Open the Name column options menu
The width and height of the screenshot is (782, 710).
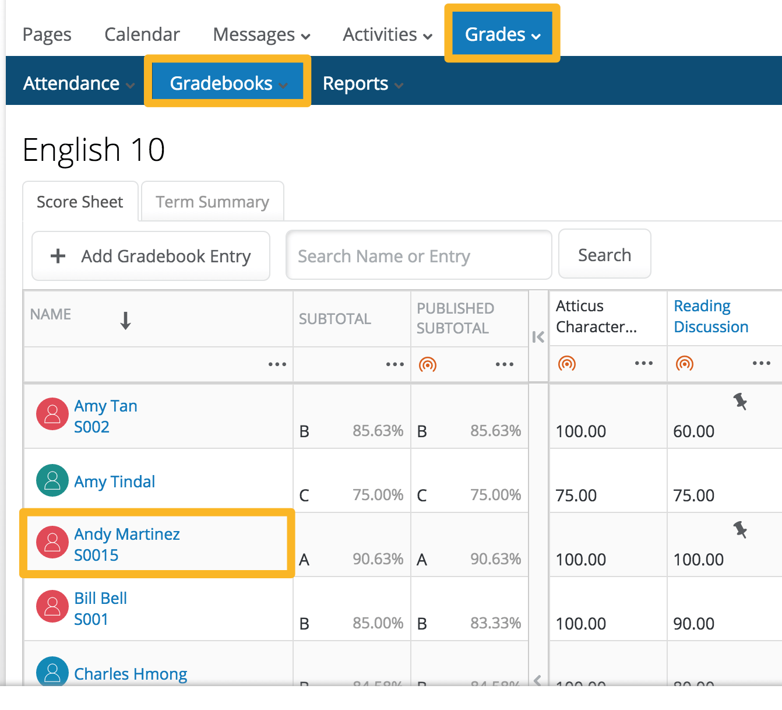(x=277, y=364)
